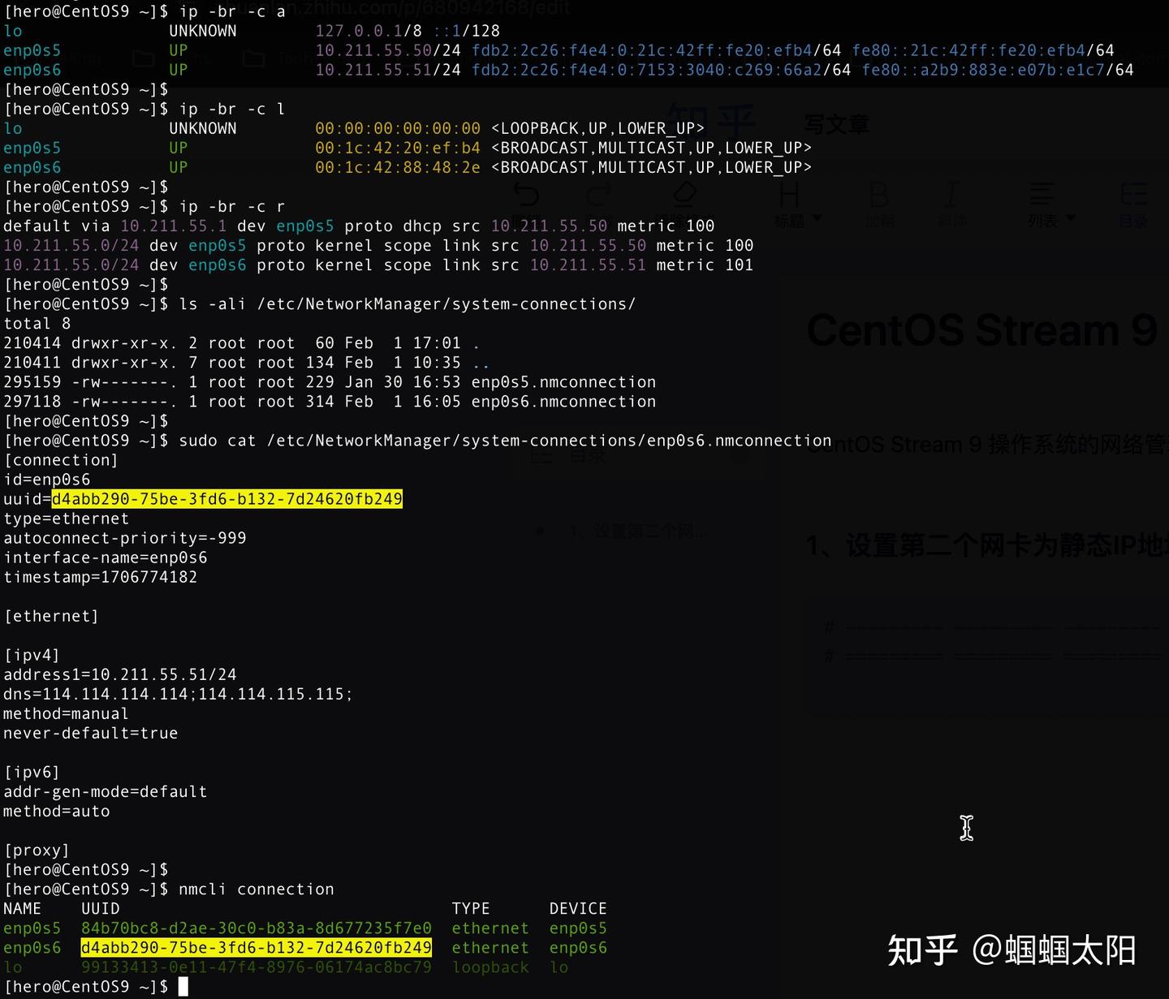Open the 列表 list style dropdown arrow
The width and height of the screenshot is (1169, 999).
tap(1070, 217)
